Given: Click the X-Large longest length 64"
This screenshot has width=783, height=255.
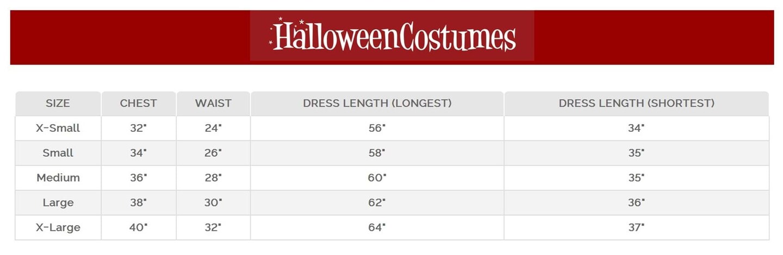Looking at the screenshot, I should (x=377, y=228).
